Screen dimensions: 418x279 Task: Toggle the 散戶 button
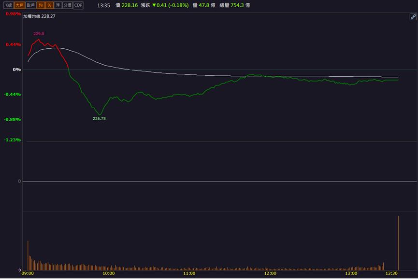pyautogui.click(x=30, y=5)
